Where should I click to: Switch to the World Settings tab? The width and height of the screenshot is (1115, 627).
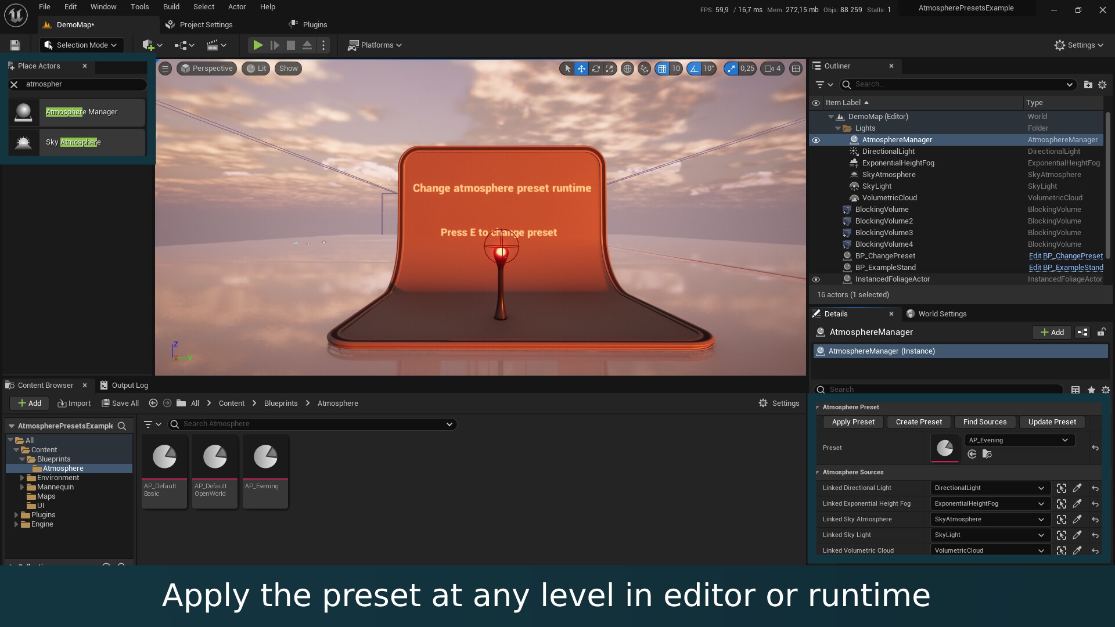(942, 314)
